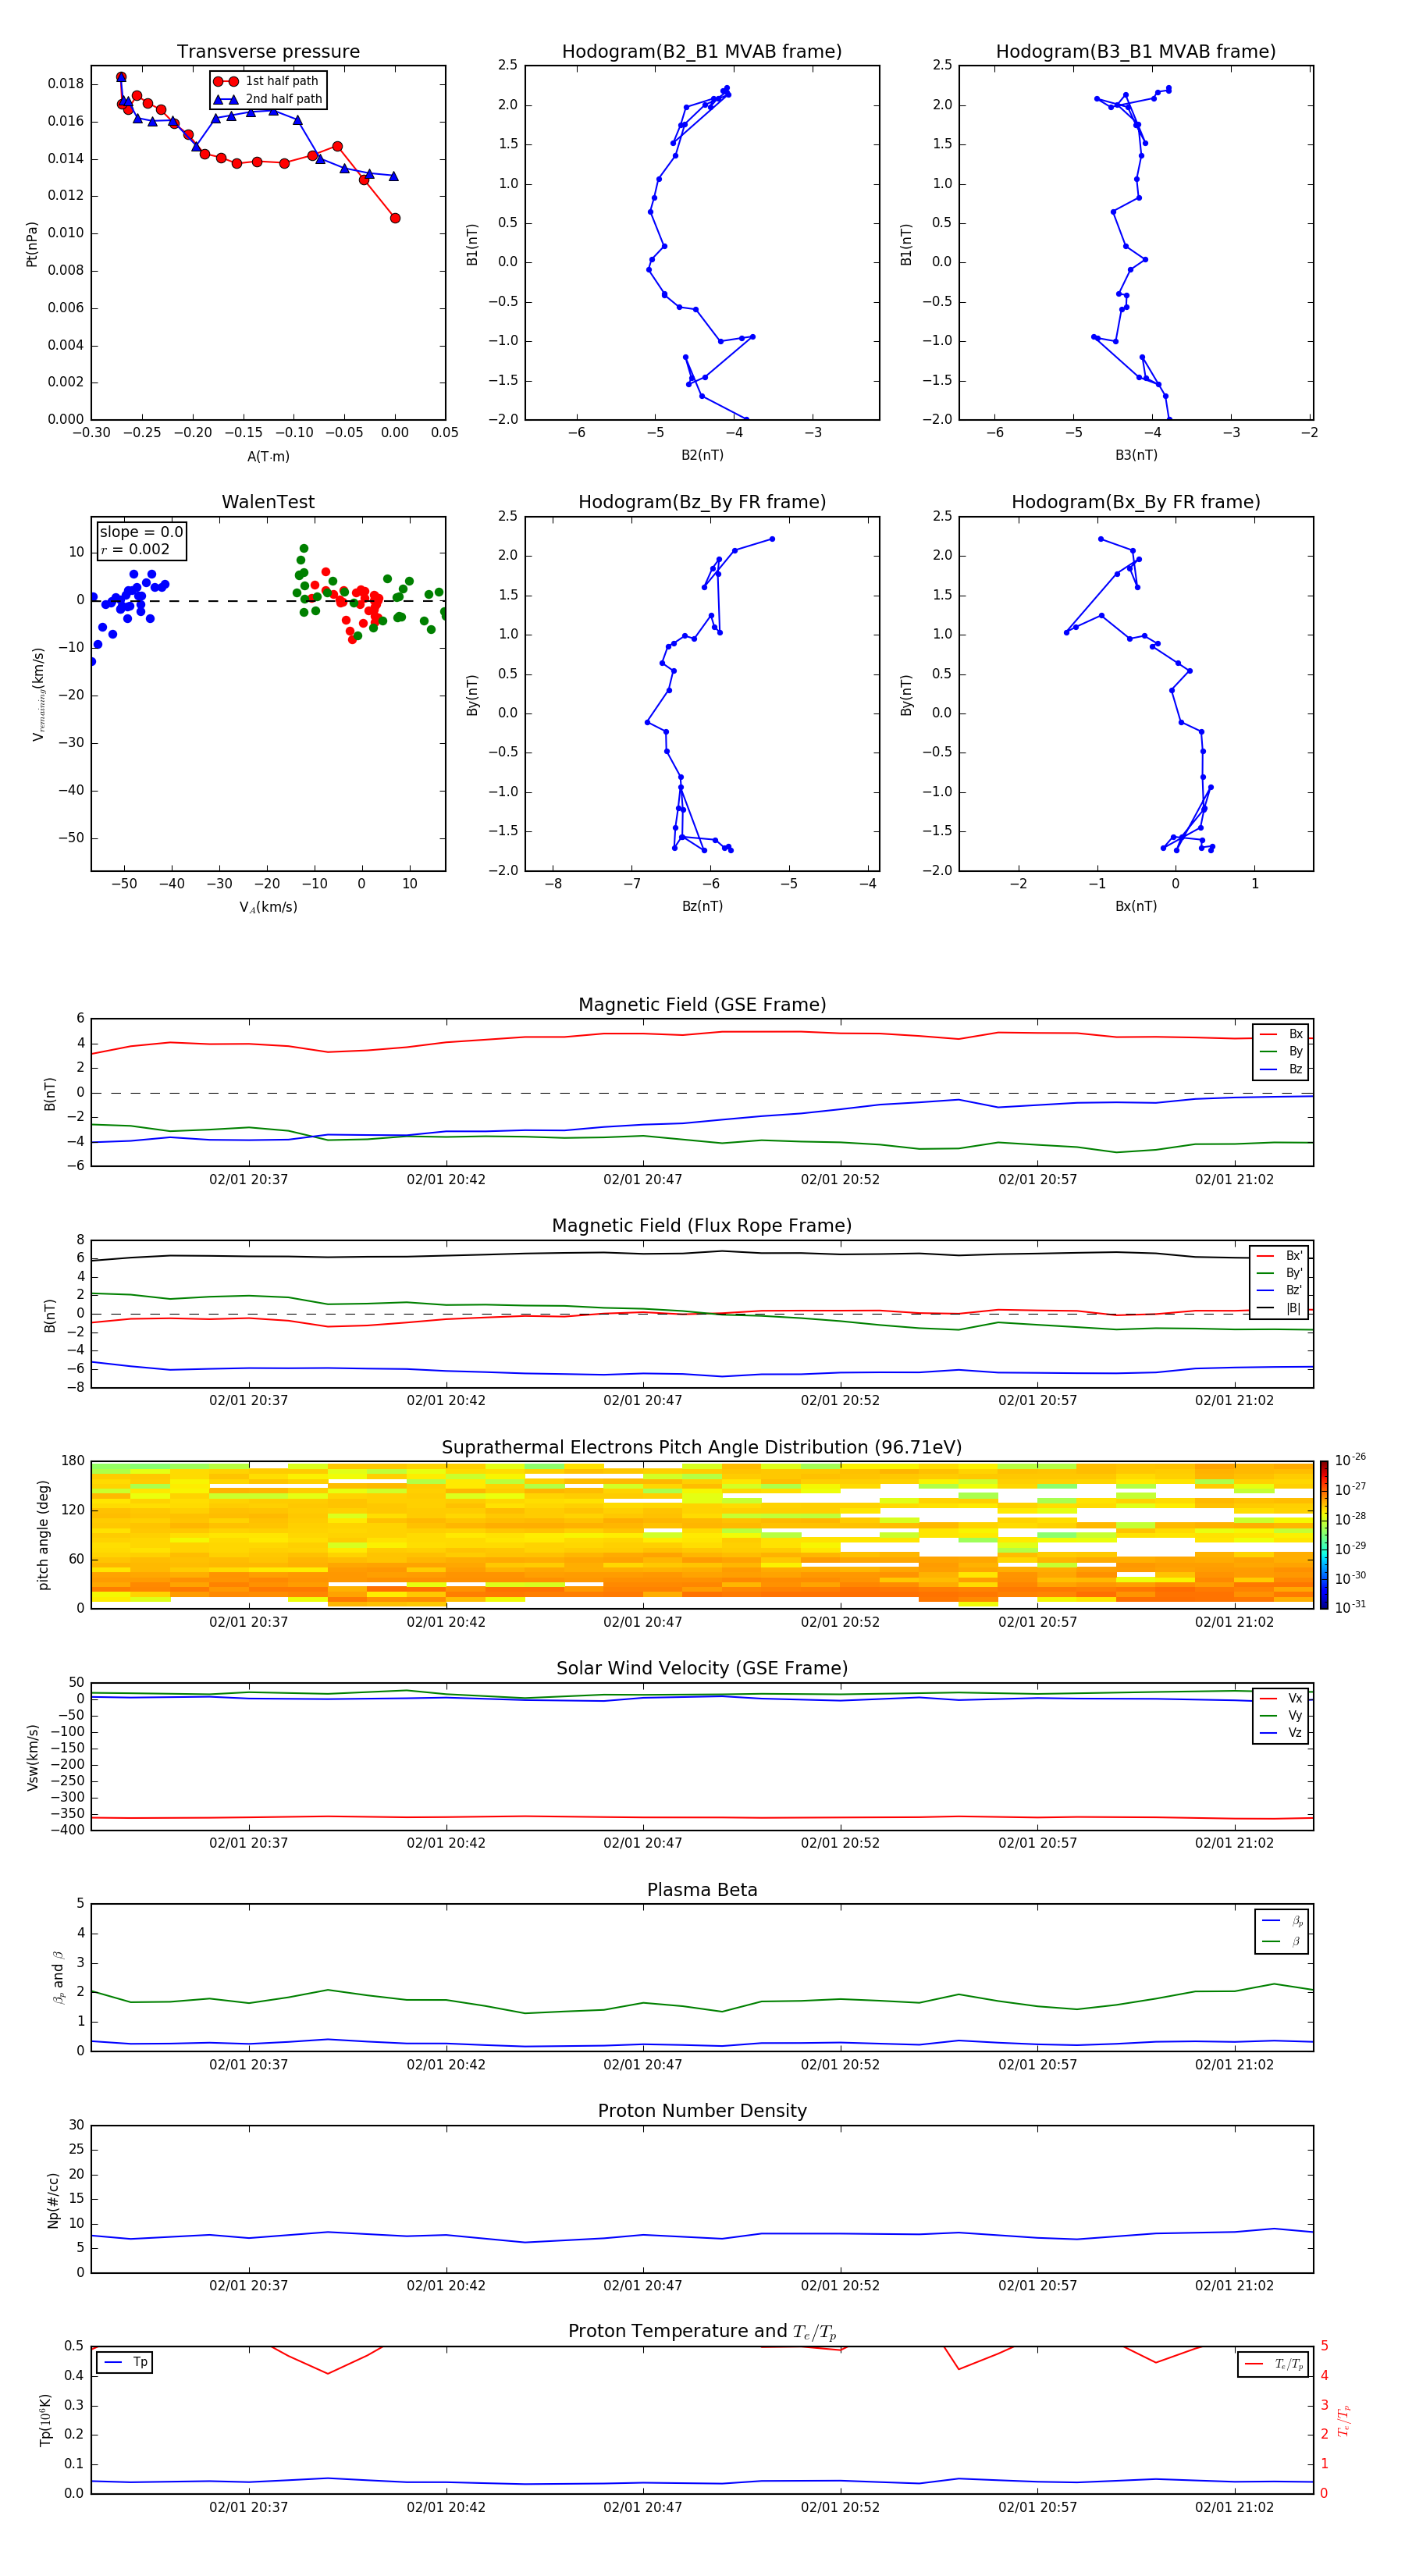The height and width of the screenshot is (2576, 1405).
Task: Click the pitch angle color scale bar
Action: tap(1324, 1535)
